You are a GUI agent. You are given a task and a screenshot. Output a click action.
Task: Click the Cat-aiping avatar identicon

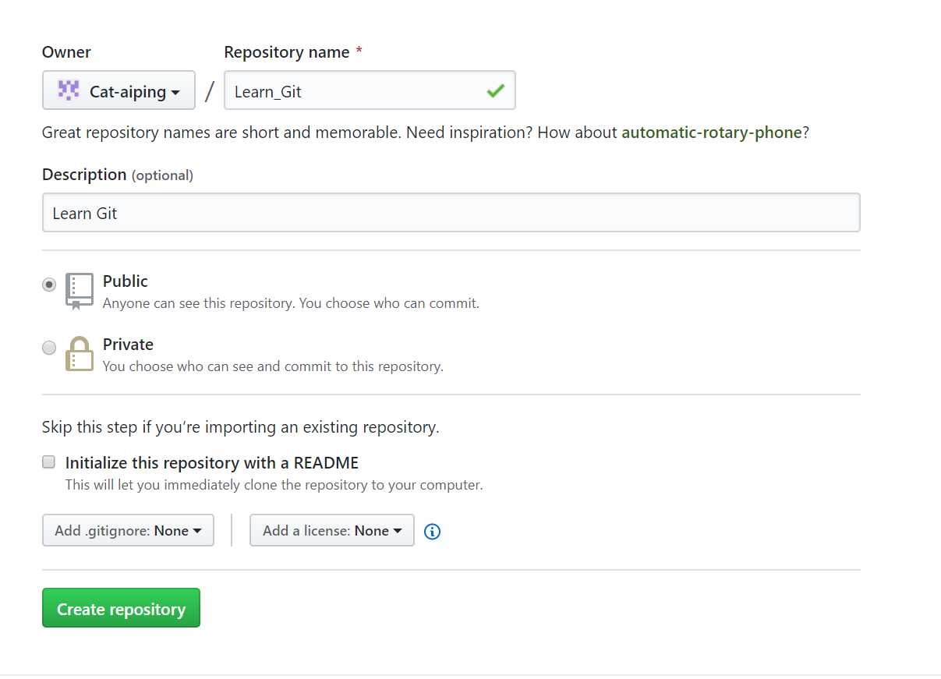point(69,90)
